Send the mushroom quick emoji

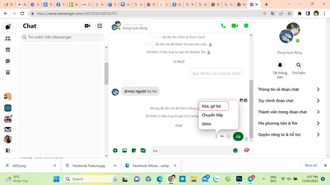point(247,150)
